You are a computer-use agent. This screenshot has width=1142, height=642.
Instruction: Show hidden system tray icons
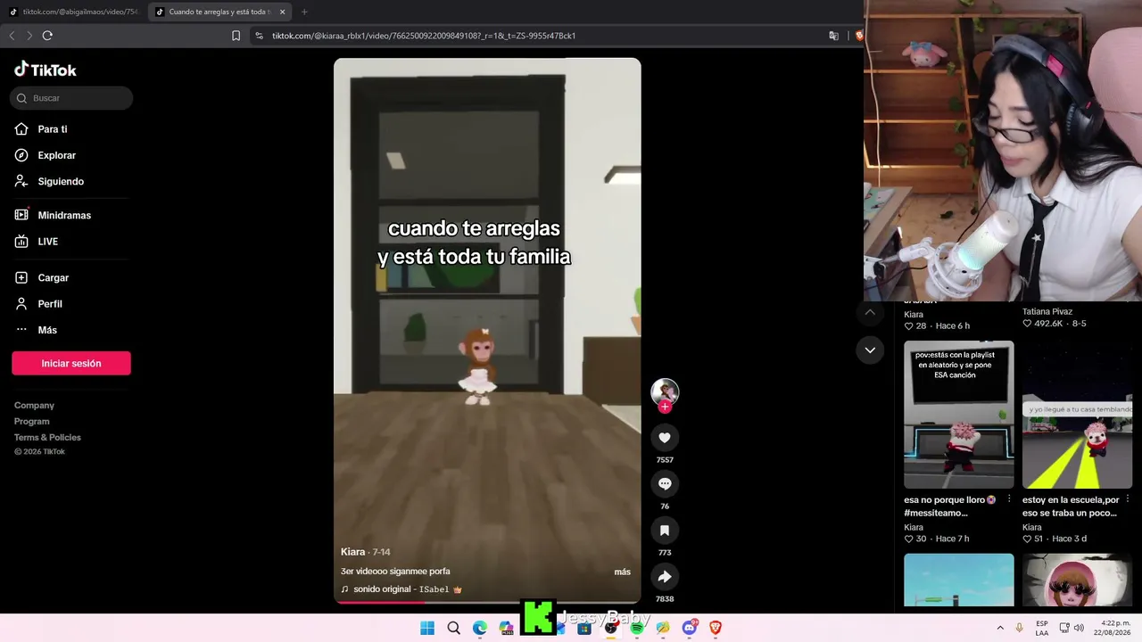click(1000, 628)
